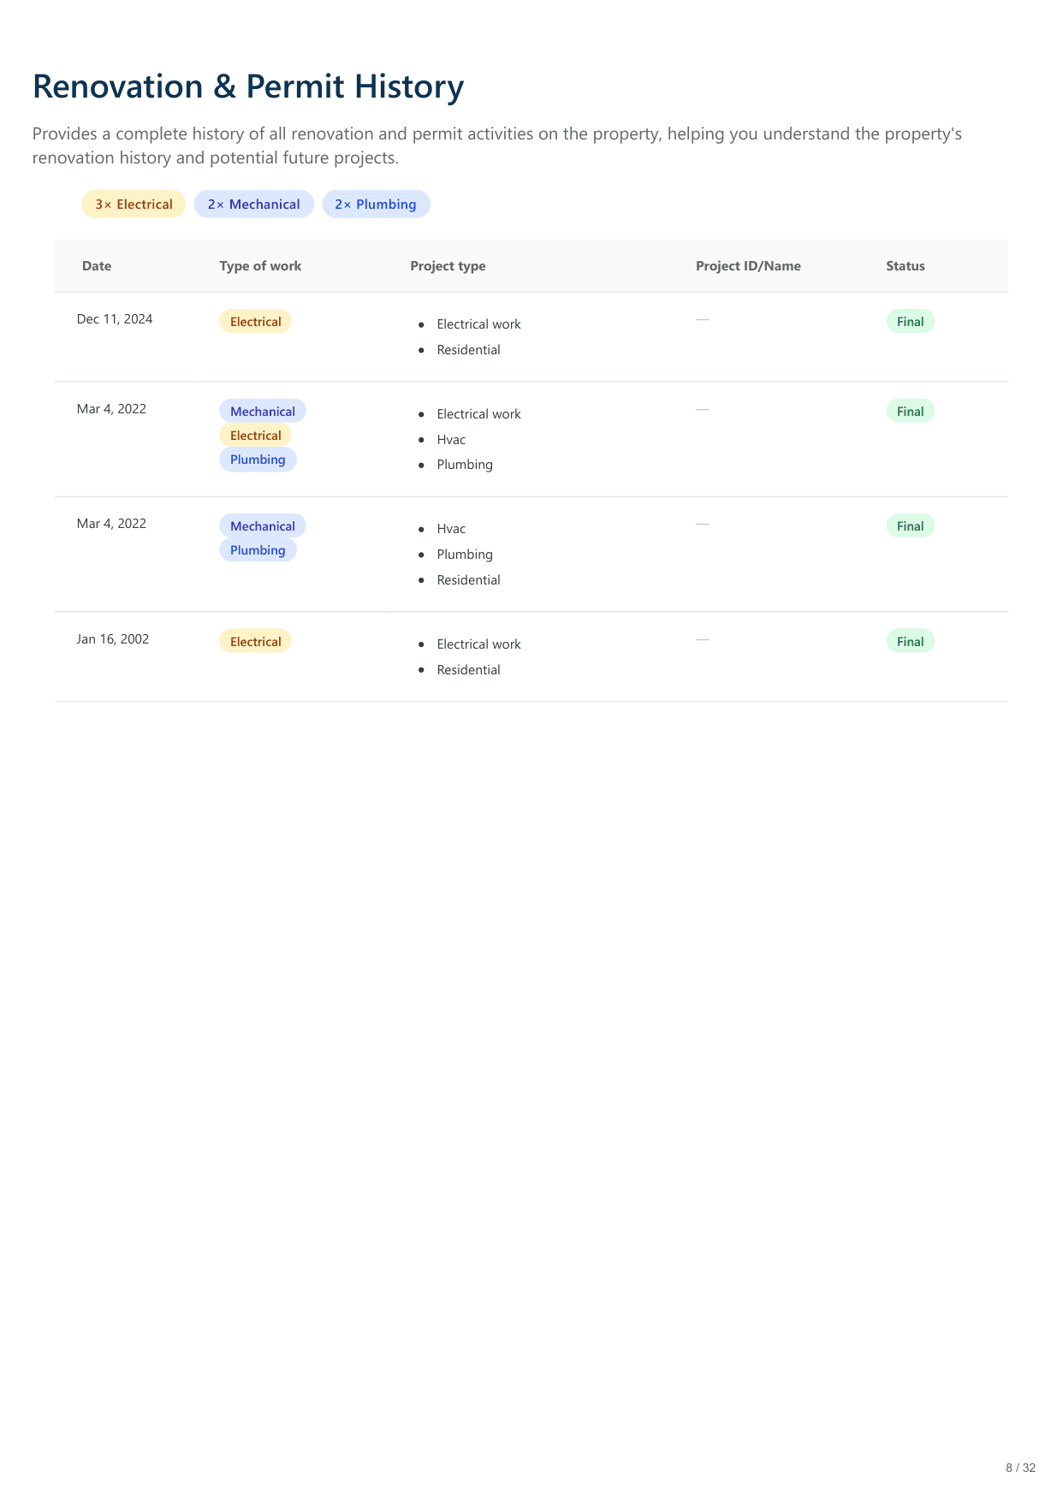The height and width of the screenshot is (1501, 1063).
Task: Select the 2× Mechanical summary chip
Action: 253,205
